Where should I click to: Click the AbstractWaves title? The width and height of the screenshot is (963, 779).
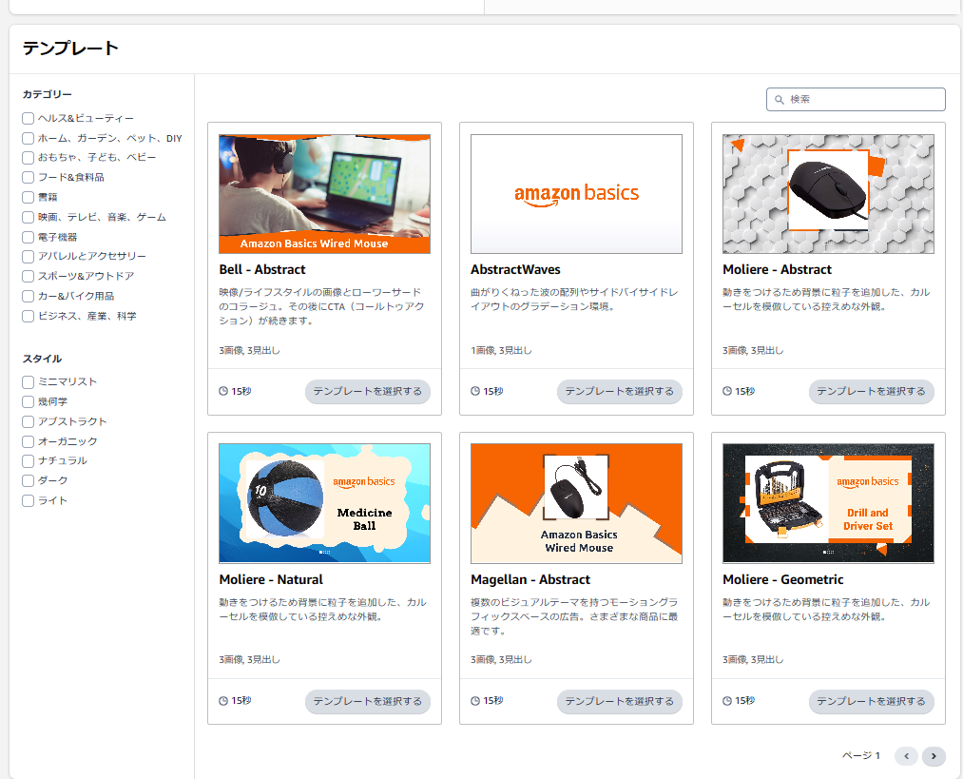(515, 270)
